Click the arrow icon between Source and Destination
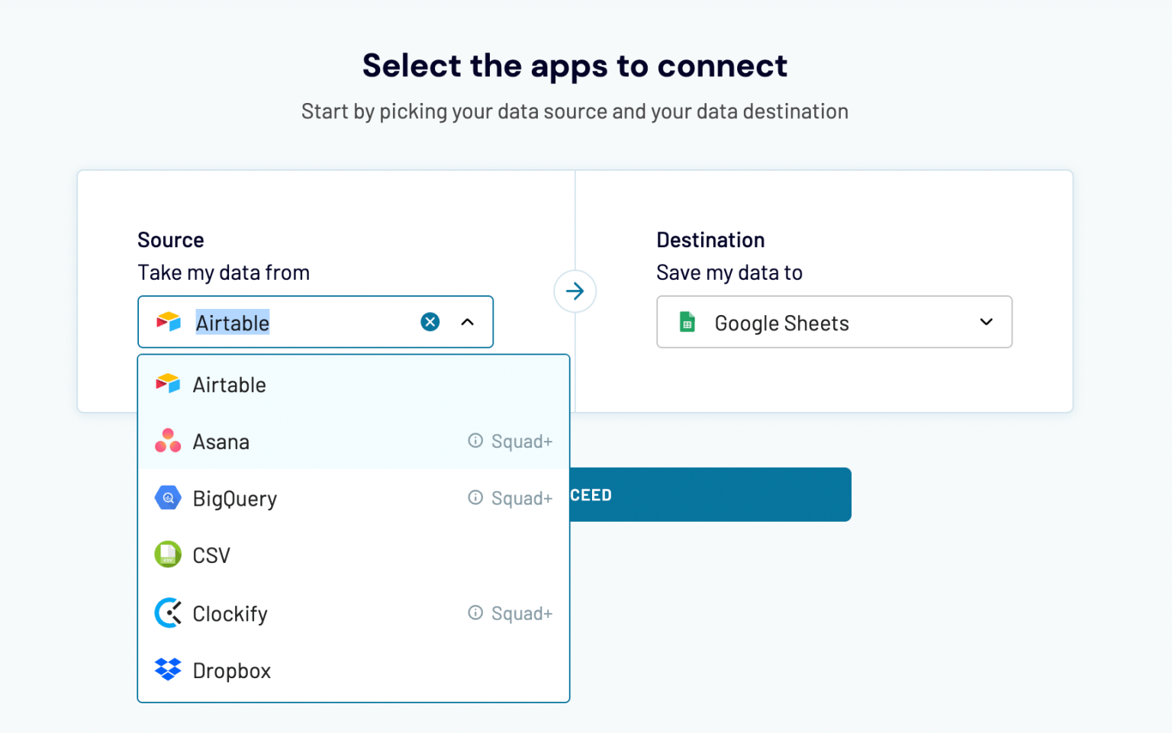The width and height of the screenshot is (1172, 733). (x=575, y=291)
